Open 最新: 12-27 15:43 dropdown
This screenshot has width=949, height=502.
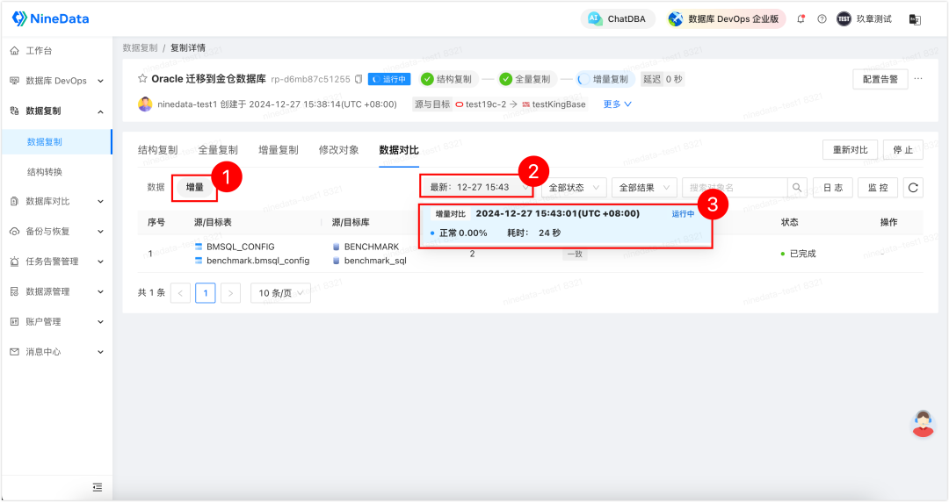click(476, 188)
